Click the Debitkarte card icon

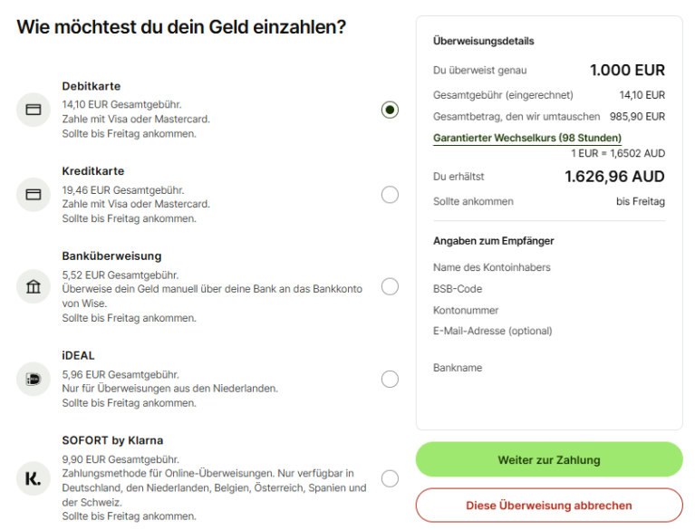click(x=34, y=110)
